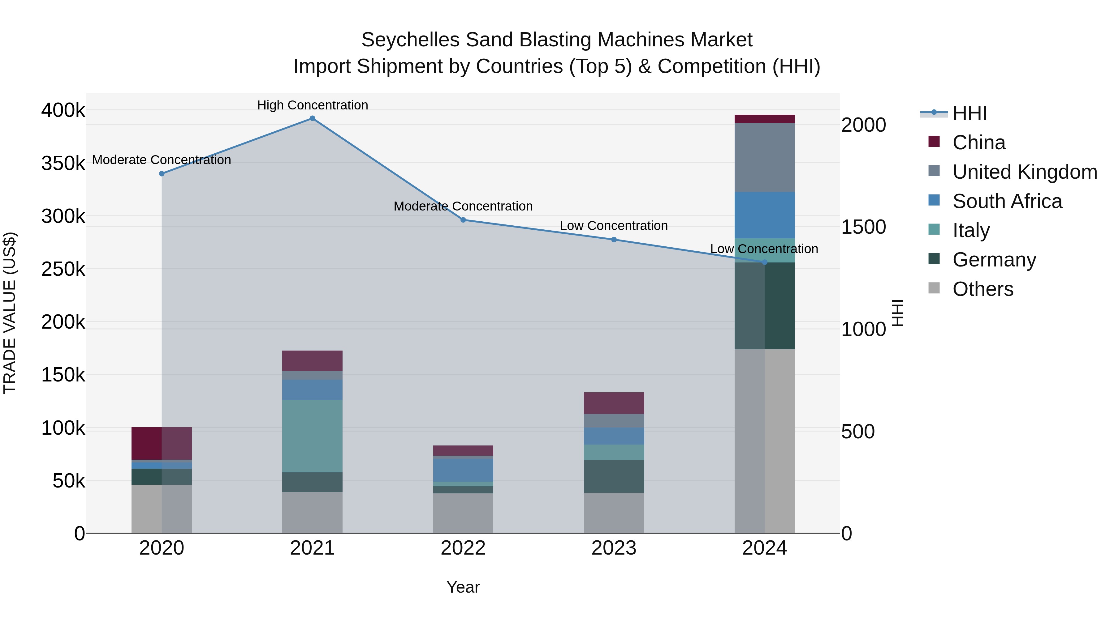This screenshot has height=626, width=1114.
Task: Toggle the South Africa legend entry
Action: coord(995,201)
